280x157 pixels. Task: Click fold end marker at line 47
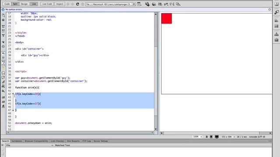point(13,110)
